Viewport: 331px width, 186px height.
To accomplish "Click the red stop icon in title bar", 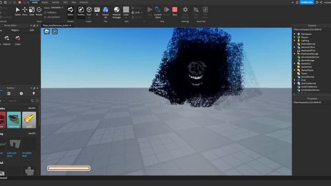I will click(x=20, y=2).
